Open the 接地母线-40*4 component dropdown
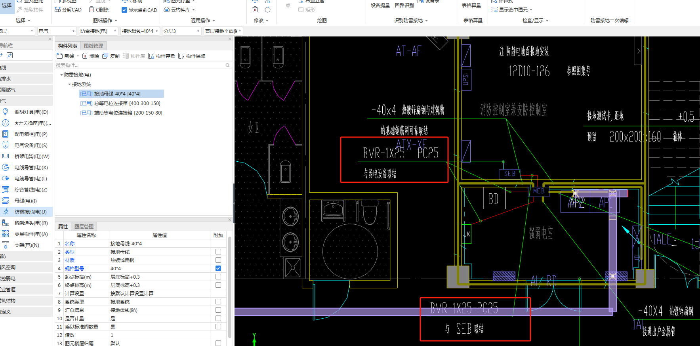 point(140,31)
